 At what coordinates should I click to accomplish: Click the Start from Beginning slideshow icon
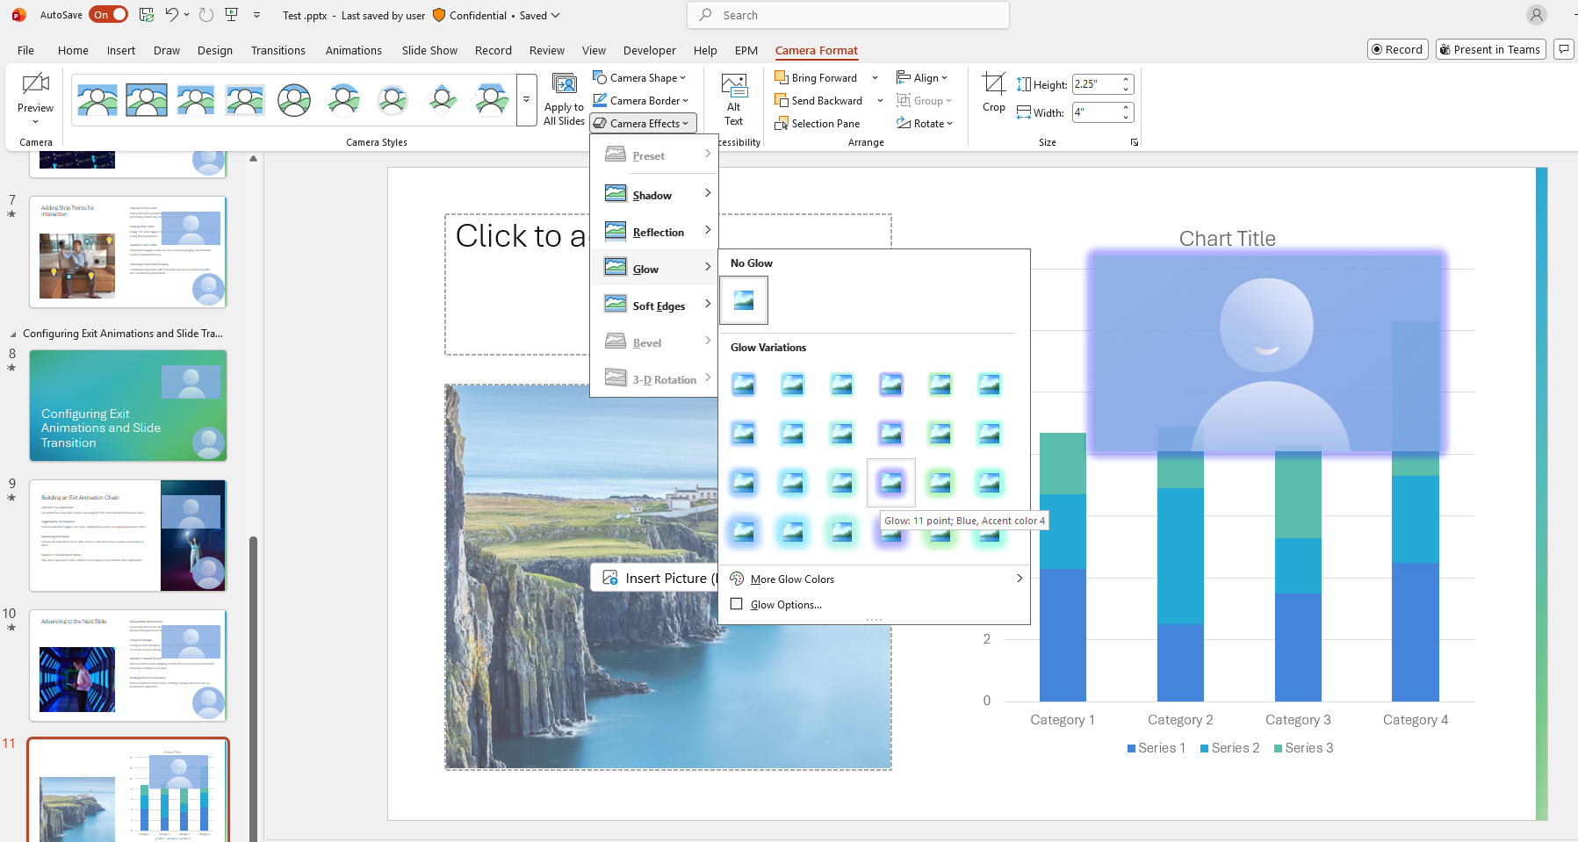pyautogui.click(x=232, y=15)
